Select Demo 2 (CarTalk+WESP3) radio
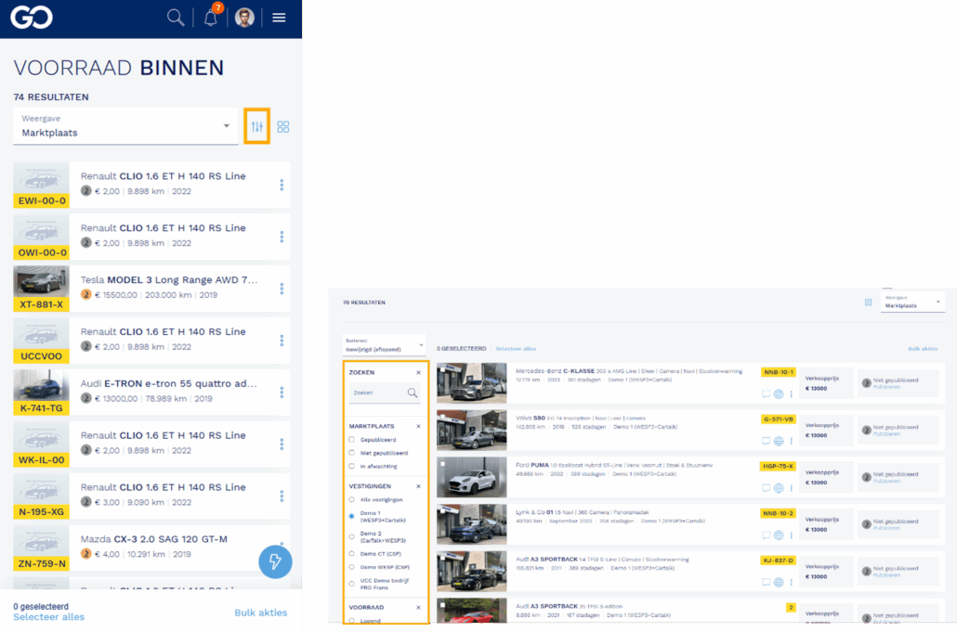This screenshot has width=957, height=632. 351,537
